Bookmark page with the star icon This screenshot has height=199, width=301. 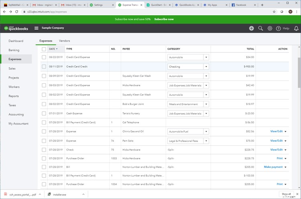point(274,12)
